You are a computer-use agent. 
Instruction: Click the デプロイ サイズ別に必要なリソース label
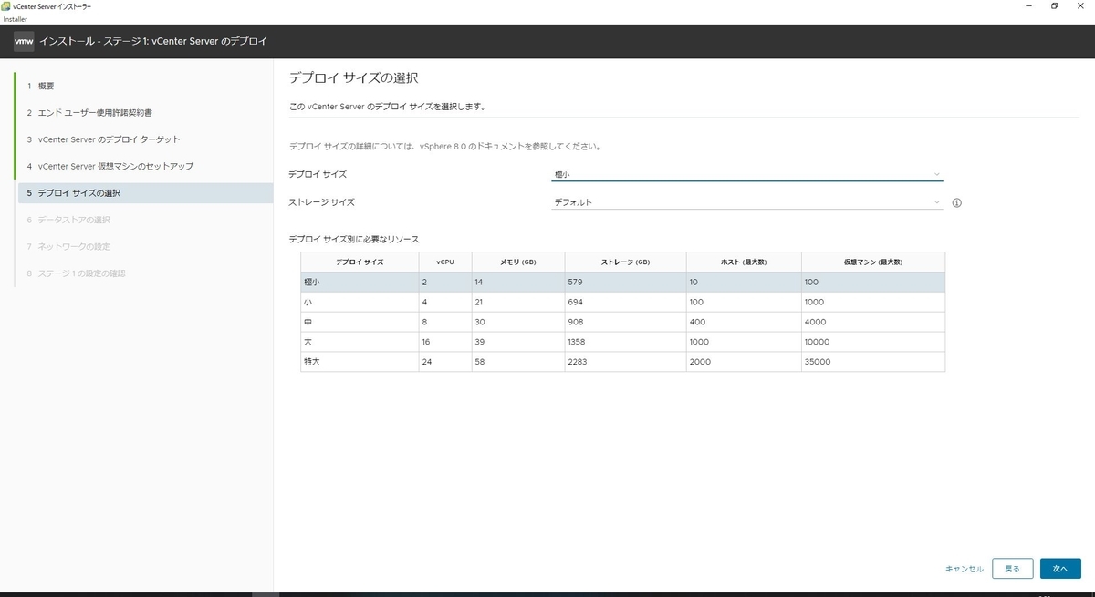point(353,239)
